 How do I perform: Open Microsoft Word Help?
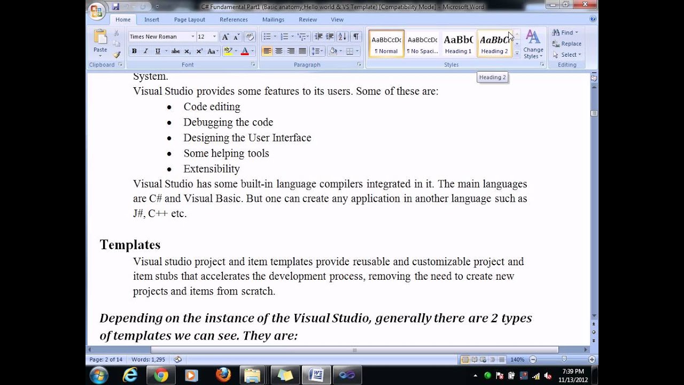coord(593,19)
